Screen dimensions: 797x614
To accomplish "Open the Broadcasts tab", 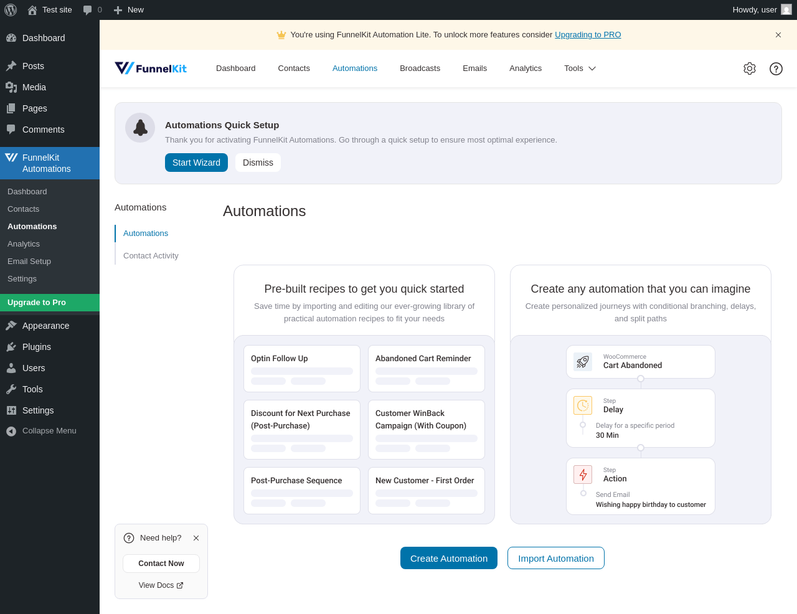I will pos(420,68).
